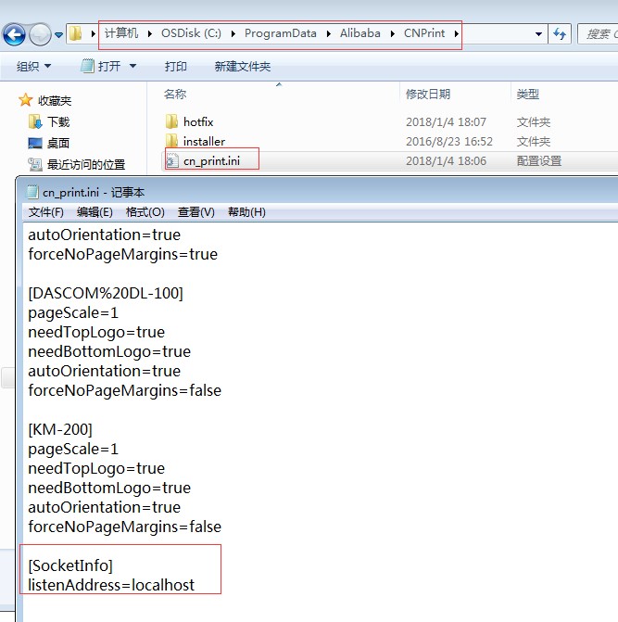Open the 组织 toolbar menu
Viewport: 618px width, 622px height.
click(x=33, y=66)
